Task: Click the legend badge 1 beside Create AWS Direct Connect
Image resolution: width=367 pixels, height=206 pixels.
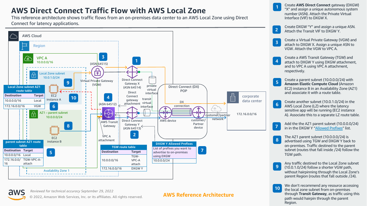Action: tap(277, 7)
